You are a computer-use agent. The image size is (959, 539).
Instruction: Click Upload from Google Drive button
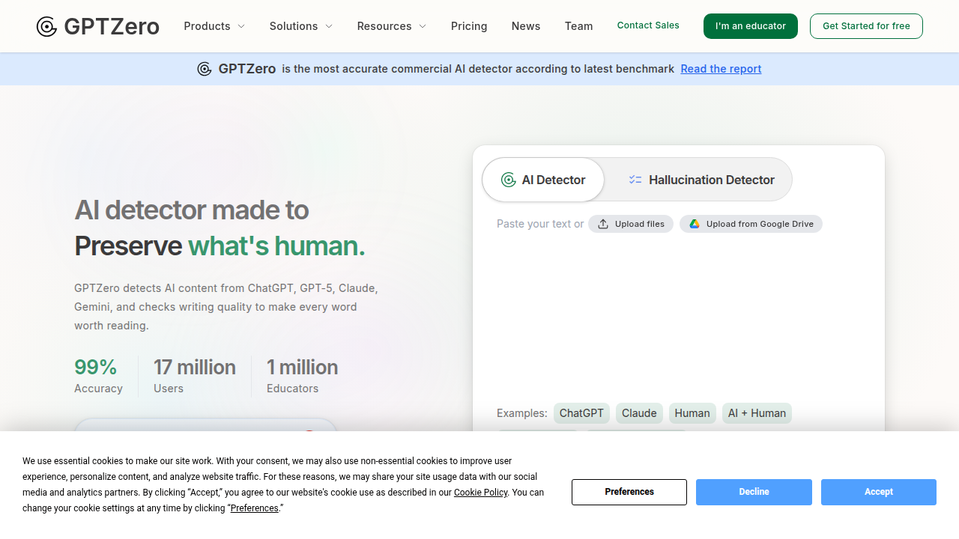[751, 224]
